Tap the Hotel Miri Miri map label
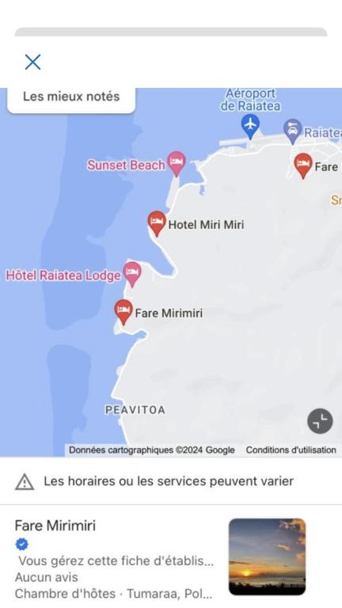This screenshot has width=342, height=608. 206,225
